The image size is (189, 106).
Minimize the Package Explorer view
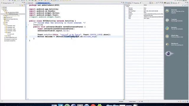[x=22, y=3]
